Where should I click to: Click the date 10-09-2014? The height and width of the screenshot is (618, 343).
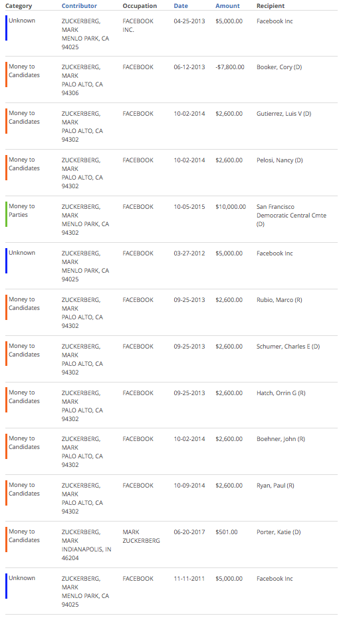tap(189, 486)
